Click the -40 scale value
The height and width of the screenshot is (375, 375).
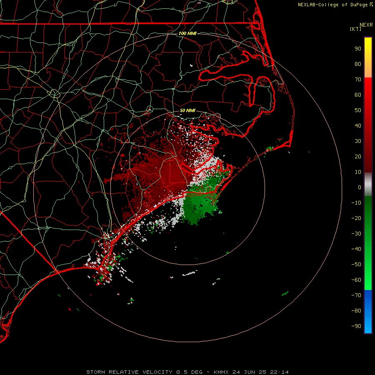tap(356, 249)
